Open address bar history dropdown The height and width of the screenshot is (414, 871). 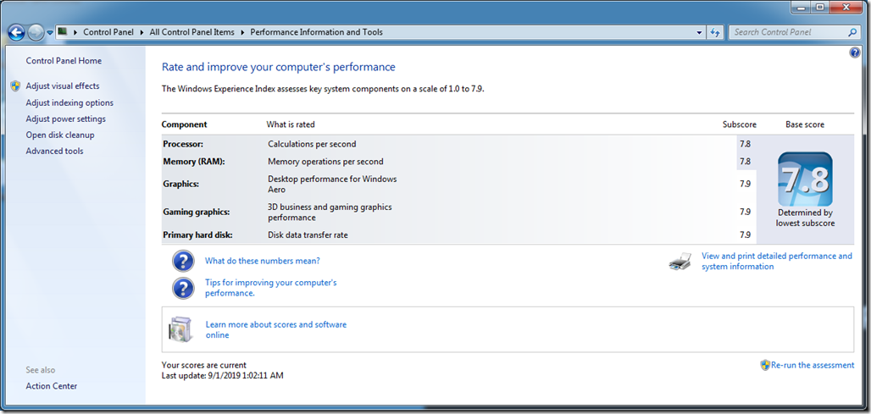[699, 33]
